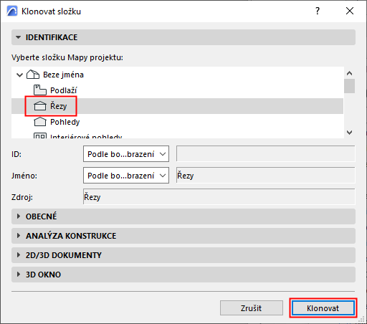Select Beze jména in the tree
Image resolution: width=367 pixels, height=324 pixels.
[63, 75]
